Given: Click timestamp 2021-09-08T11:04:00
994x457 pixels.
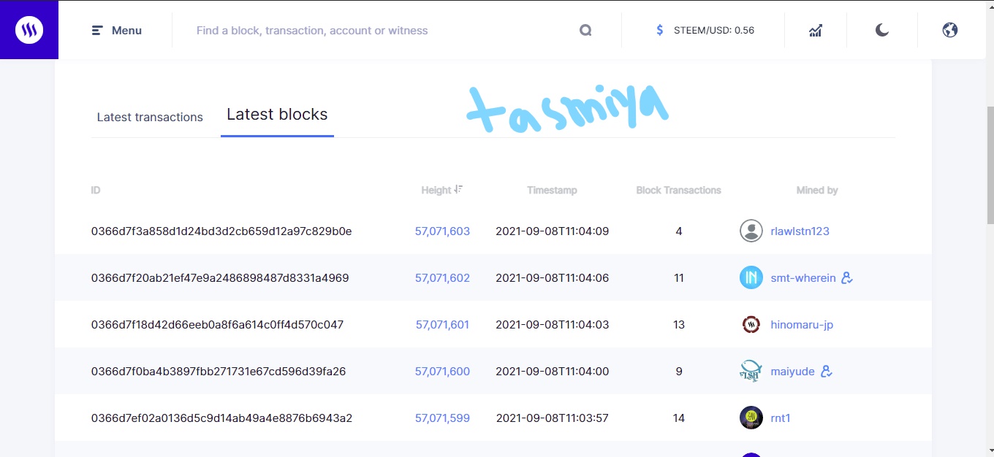Looking at the screenshot, I should coord(553,372).
